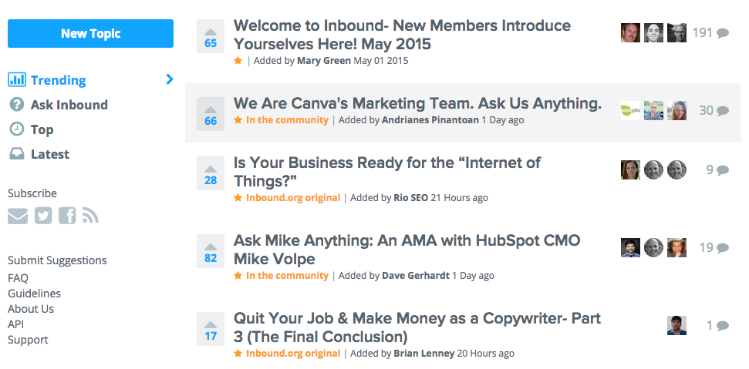Click the email subscribe envelope icon

[18, 216]
